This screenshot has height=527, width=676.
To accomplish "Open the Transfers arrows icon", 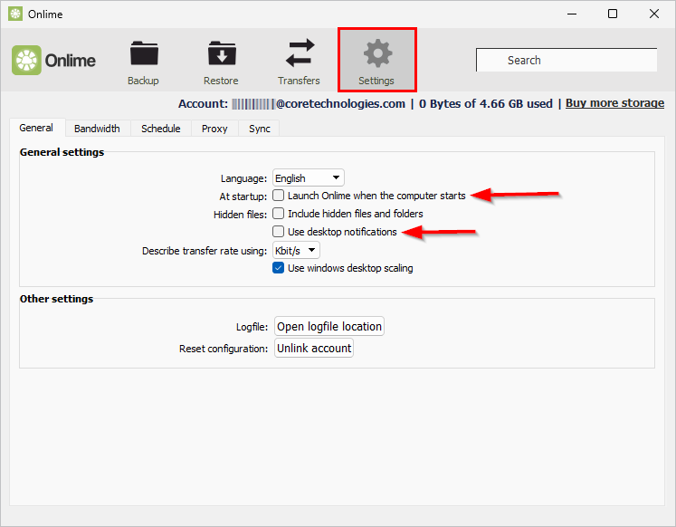I will pyautogui.click(x=300, y=53).
